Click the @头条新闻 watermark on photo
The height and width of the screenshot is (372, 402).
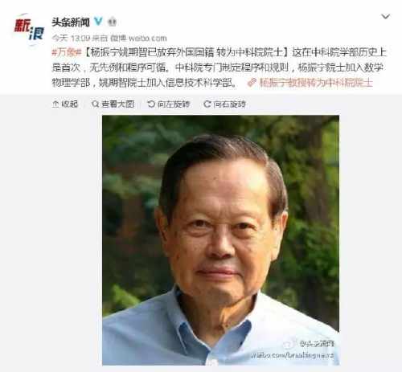317,344
